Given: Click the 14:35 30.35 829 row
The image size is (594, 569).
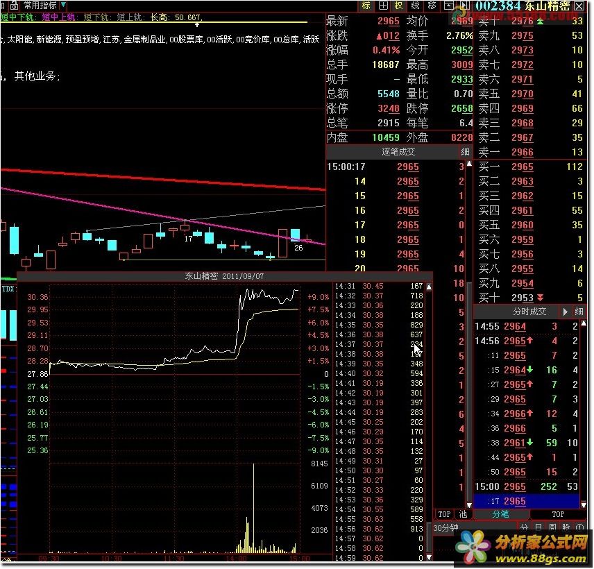Looking at the screenshot, I should [x=379, y=325].
